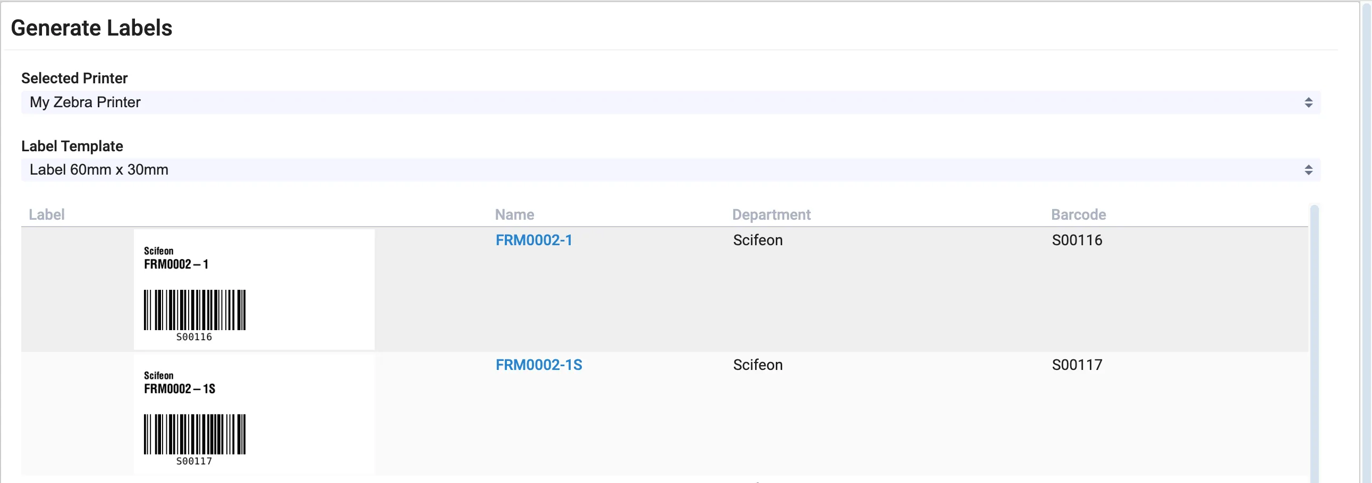Select the S00116 barcode cell
1372x483 pixels.
point(1077,240)
